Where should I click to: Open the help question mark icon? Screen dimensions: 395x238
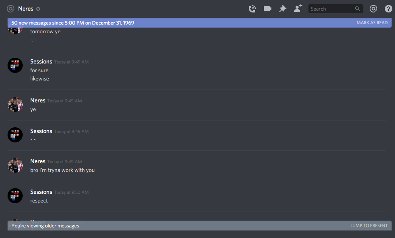(389, 9)
